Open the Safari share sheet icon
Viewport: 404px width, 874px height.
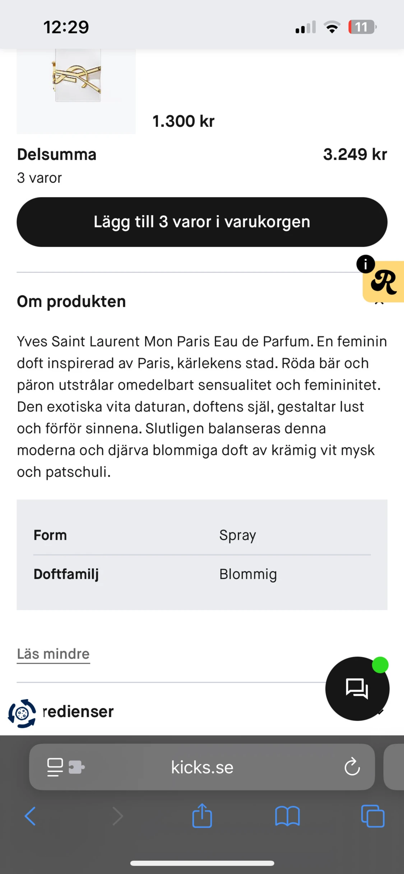click(202, 815)
